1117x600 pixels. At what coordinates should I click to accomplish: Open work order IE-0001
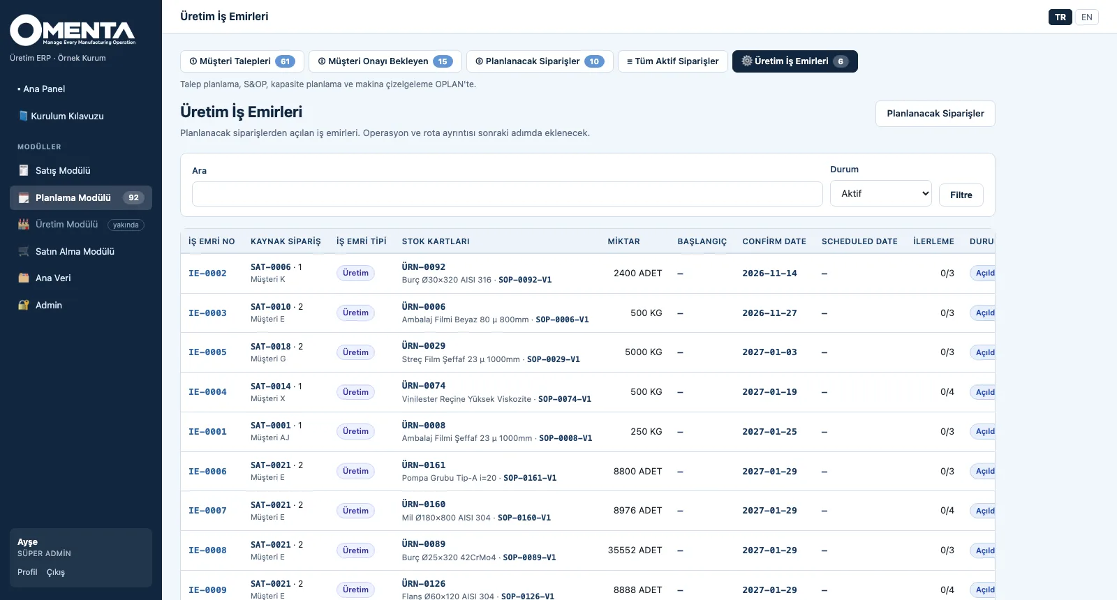coord(207,432)
